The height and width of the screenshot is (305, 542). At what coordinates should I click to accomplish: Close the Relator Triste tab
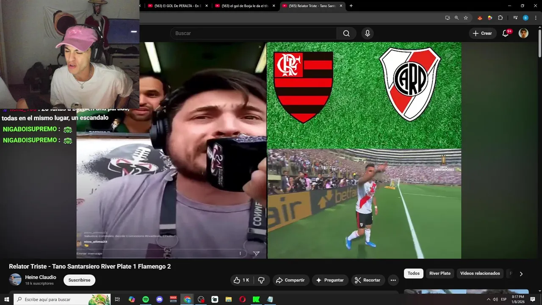point(341,6)
